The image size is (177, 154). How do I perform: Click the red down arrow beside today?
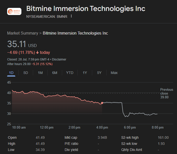click(37, 53)
